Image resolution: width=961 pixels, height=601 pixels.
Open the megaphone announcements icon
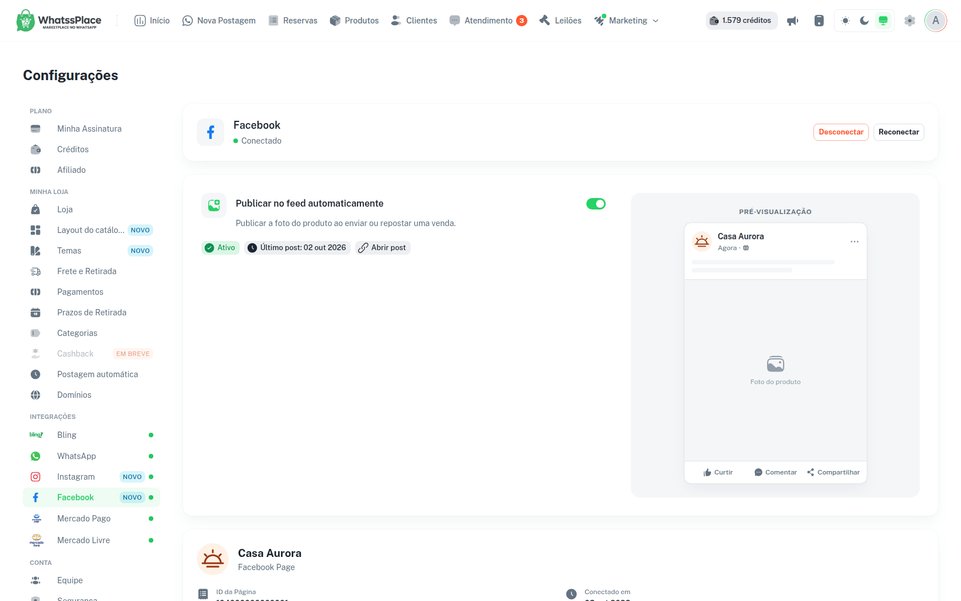coord(793,21)
